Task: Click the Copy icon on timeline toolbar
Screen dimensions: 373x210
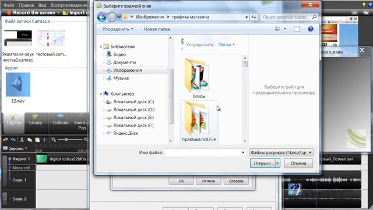Action: [30, 140]
